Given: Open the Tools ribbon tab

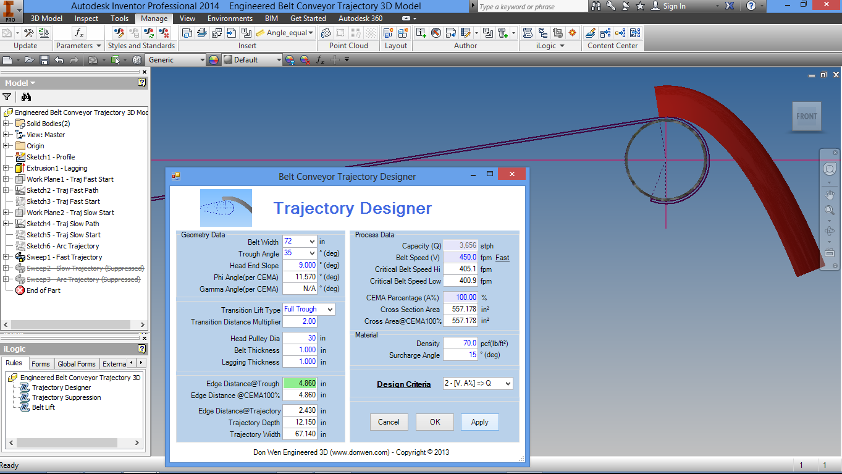Looking at the screenshot, I should [120, 19].
